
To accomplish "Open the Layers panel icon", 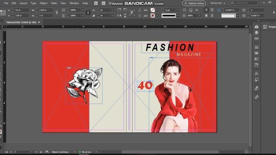I will [x=257, y=33].
